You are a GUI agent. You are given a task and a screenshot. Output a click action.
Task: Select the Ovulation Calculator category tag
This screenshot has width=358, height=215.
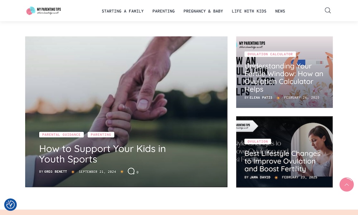tap(270, 54)
